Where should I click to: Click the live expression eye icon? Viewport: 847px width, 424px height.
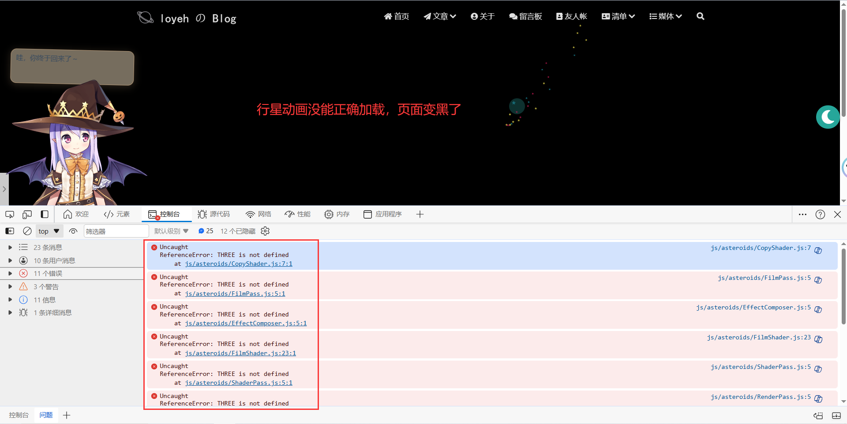(x=73, y=231)
